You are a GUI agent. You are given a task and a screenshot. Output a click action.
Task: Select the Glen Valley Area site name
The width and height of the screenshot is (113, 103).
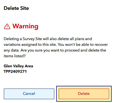(18, 66)
